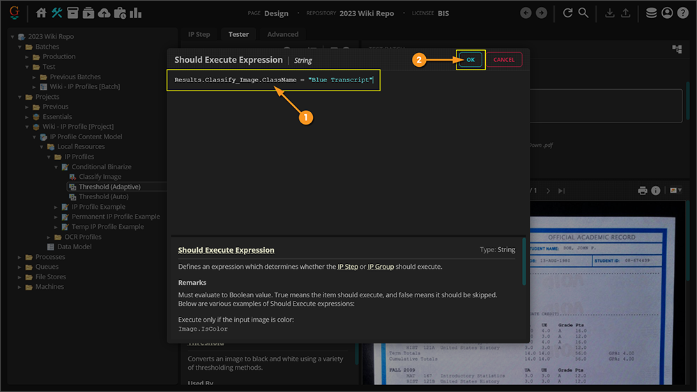
Task: Open the search magnifier icon
Action: coord(583,13)
